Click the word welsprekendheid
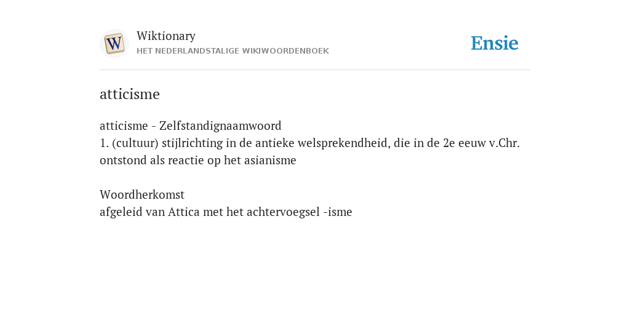The image size is (630, 315). pos(344,143)
